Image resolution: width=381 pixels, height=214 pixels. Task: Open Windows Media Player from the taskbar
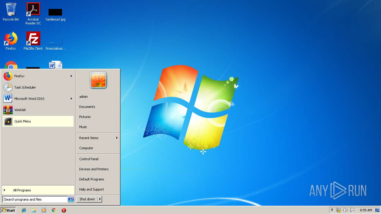coord(44,210)
